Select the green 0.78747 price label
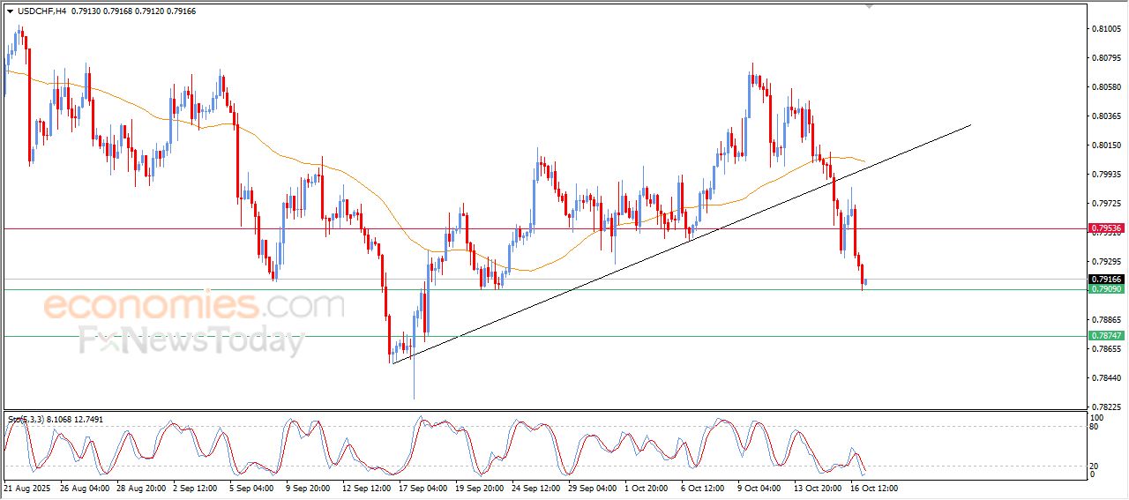 pos(1106,336)
